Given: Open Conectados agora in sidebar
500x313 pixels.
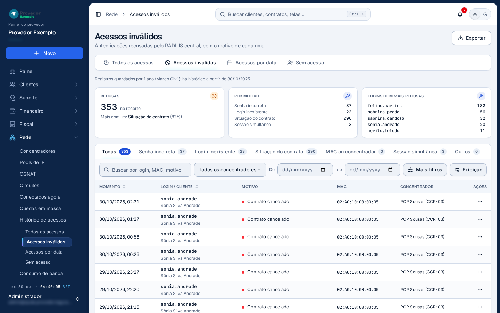Looking at the screenshot, I should [x=40, y=197].
